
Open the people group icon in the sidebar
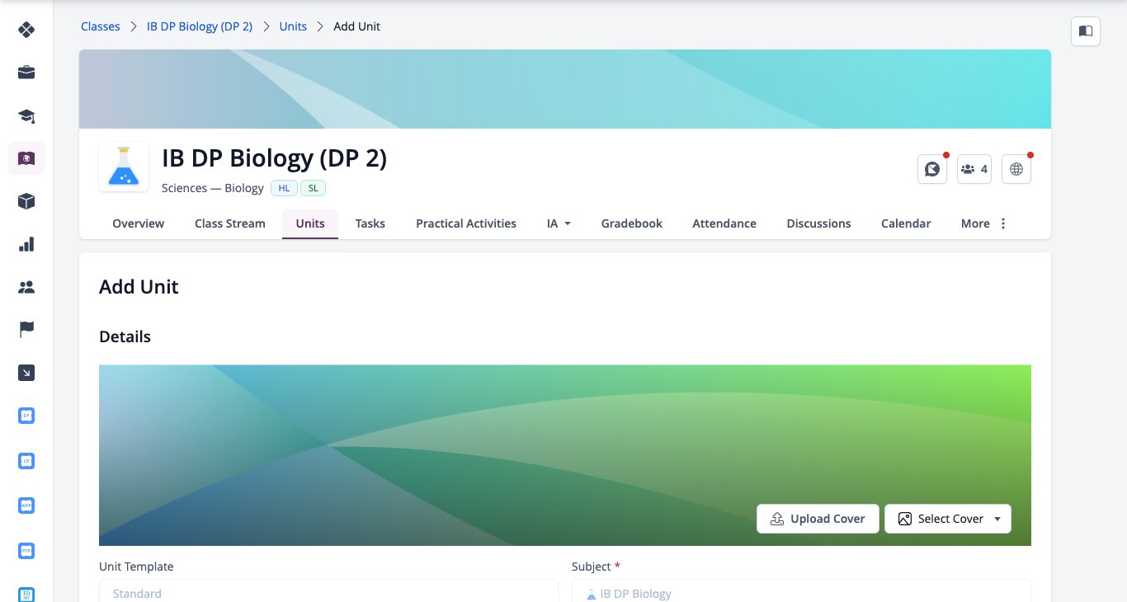(x=26, y=287)
